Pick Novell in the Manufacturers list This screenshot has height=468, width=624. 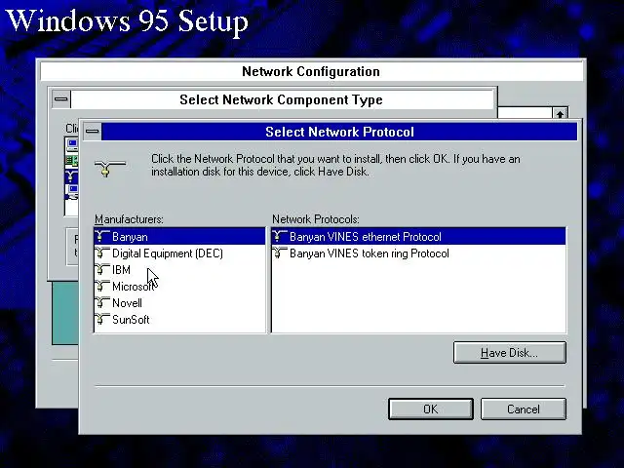click(x=179, y=303)
